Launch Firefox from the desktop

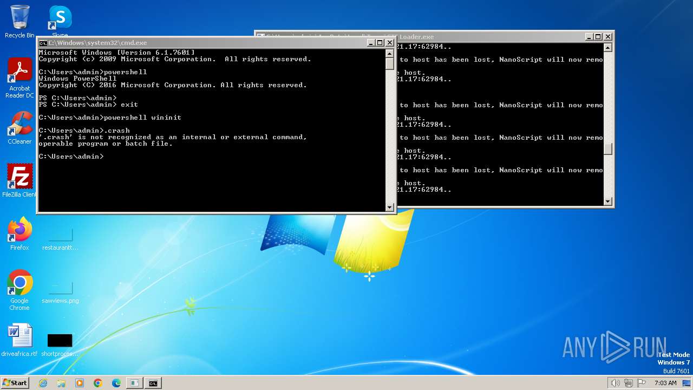point(19,233)
